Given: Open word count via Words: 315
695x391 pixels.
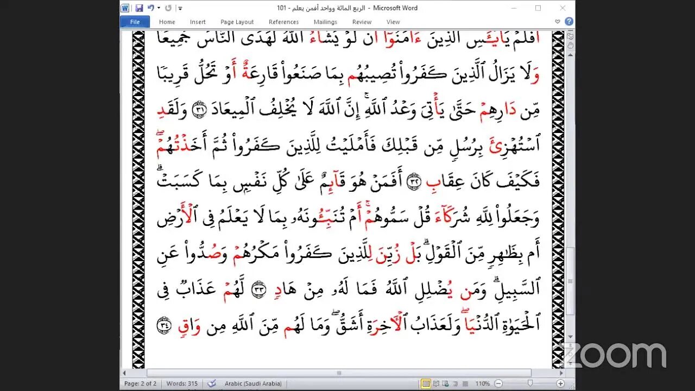Looking at the screenshot, I should (182, 383).
